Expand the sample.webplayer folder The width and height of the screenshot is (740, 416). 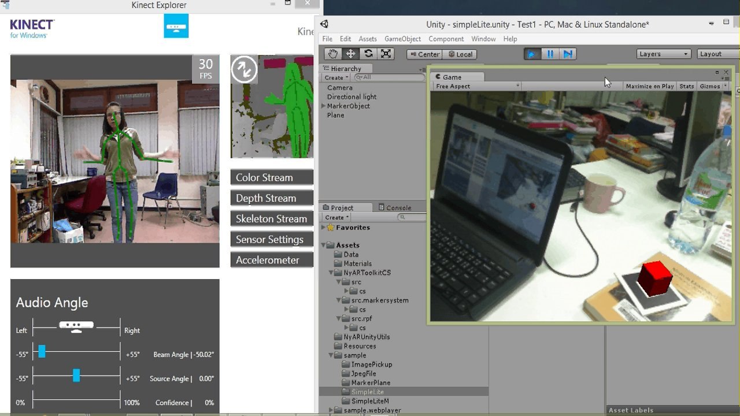(331, 410)
